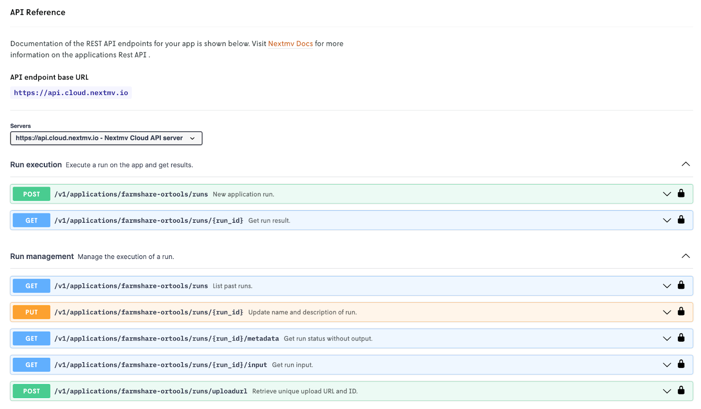Click lock icon on Get run result row

[x=681, y=220]
